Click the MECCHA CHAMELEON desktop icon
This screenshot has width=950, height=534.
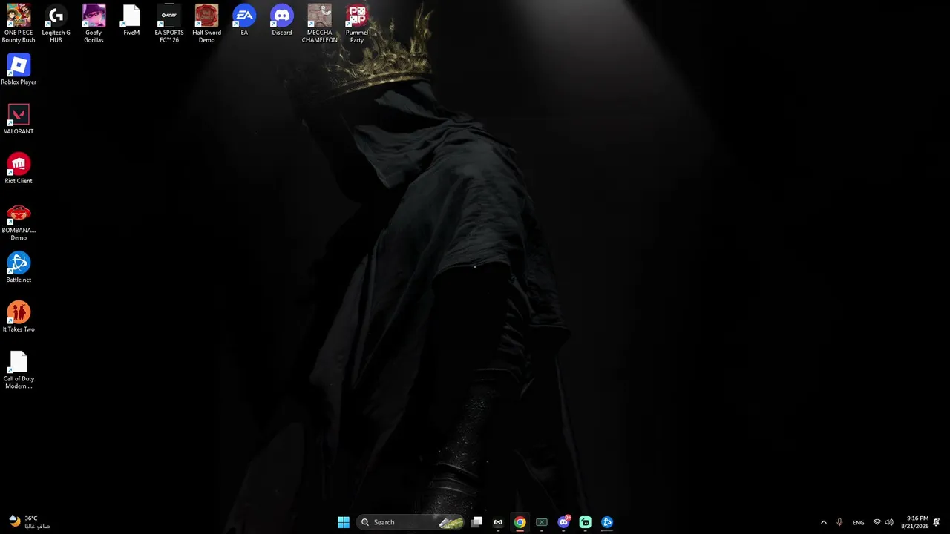pyautogui.click(x=320, y=23)
